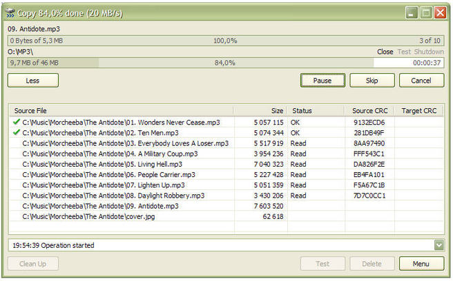Select the Close option after copy completes
This screenshot has width=453, height=281.
coord(385,52)
